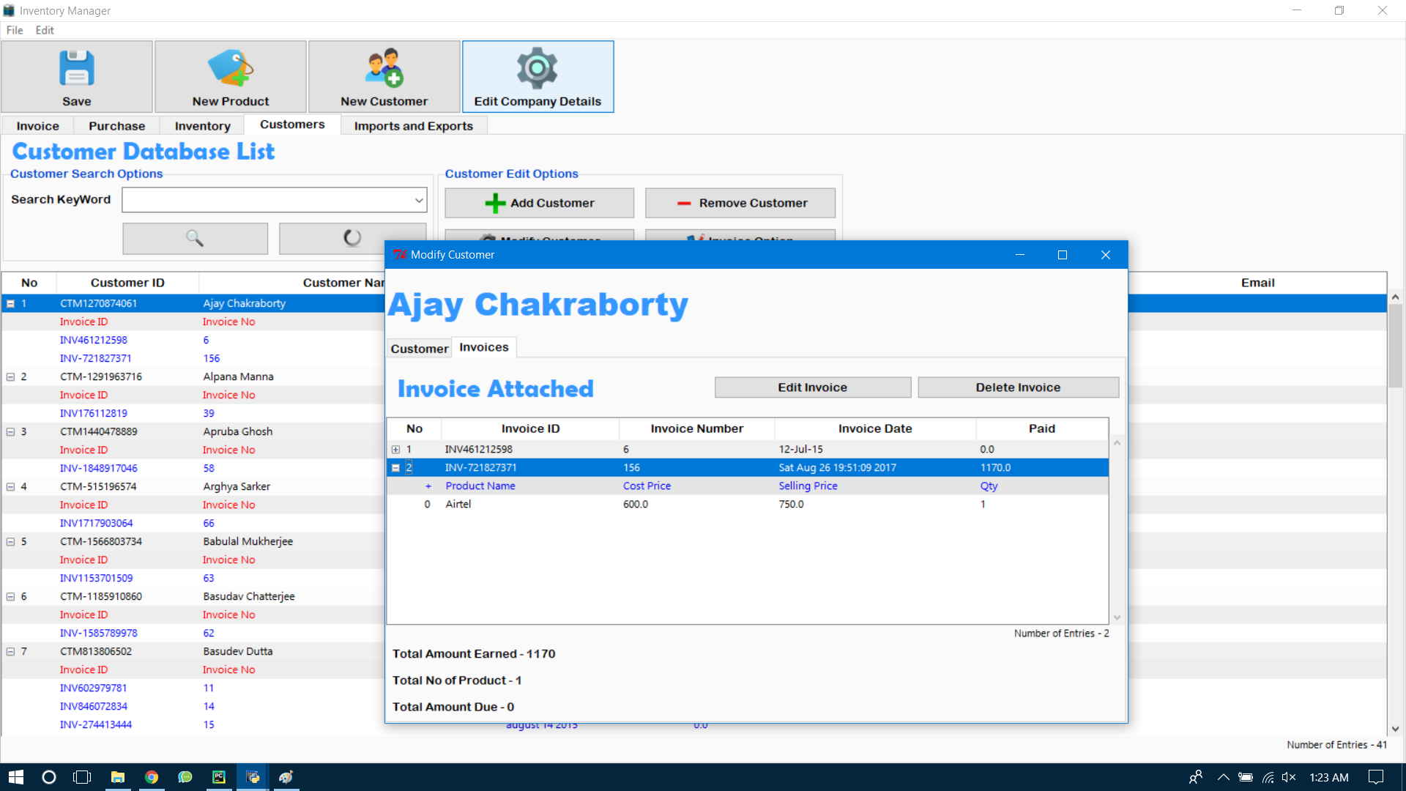Click the Delete Invoice button
1406x791 pixels.
(1017, 387)
